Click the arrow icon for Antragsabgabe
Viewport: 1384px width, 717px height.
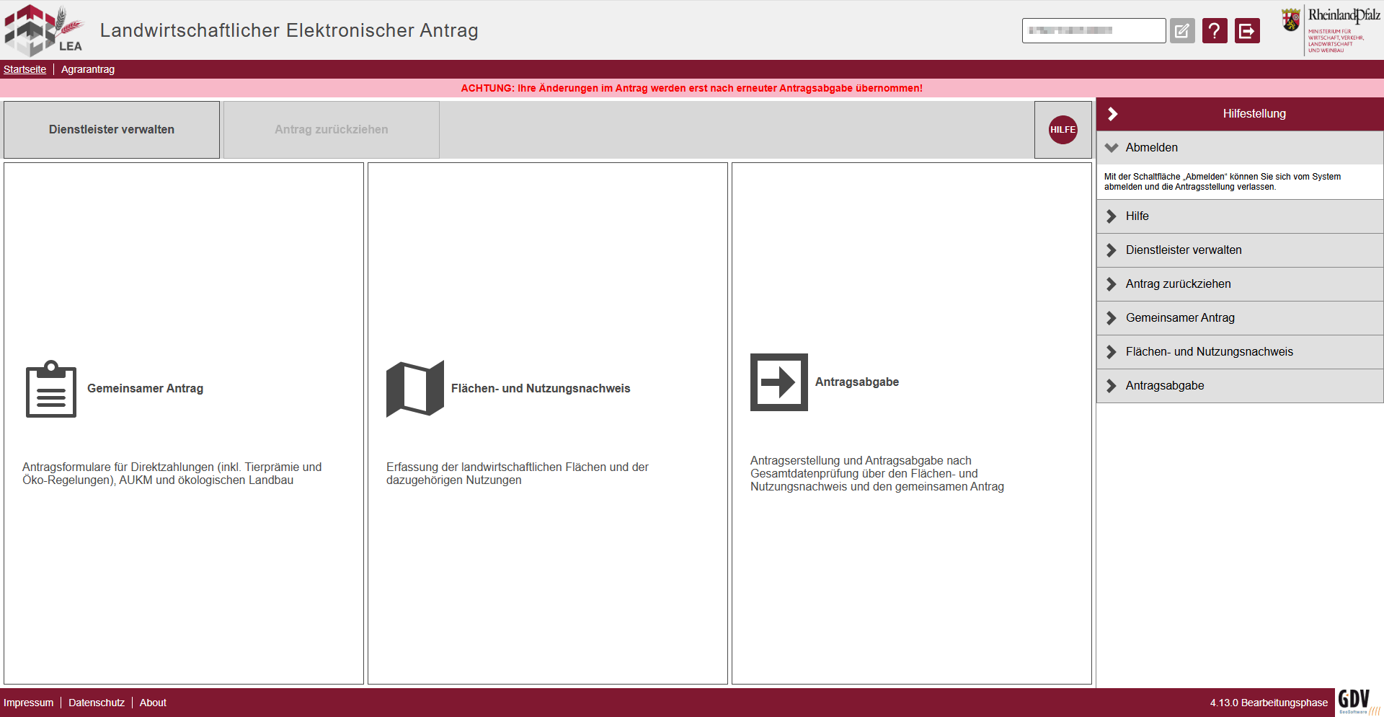click(x=778, y=382)
